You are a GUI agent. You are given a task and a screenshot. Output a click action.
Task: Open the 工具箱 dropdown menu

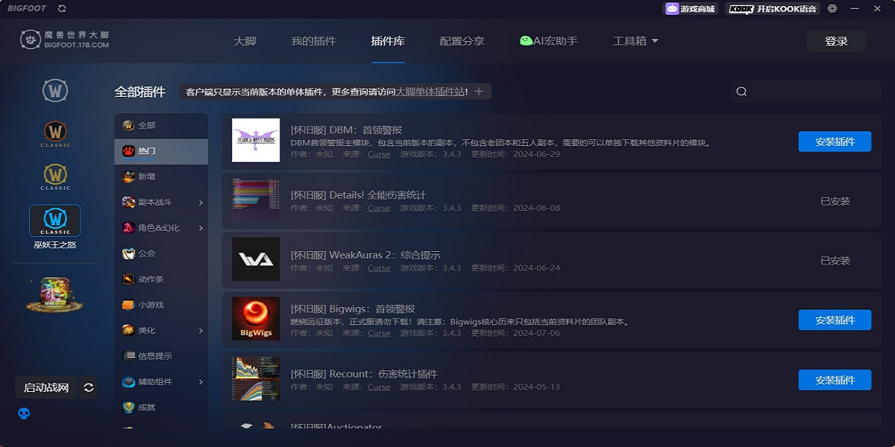point(635,41)
